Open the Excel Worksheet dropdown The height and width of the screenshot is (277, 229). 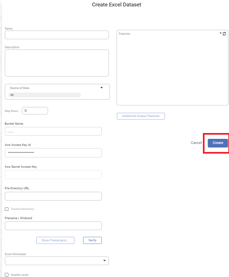pos(104,261)
